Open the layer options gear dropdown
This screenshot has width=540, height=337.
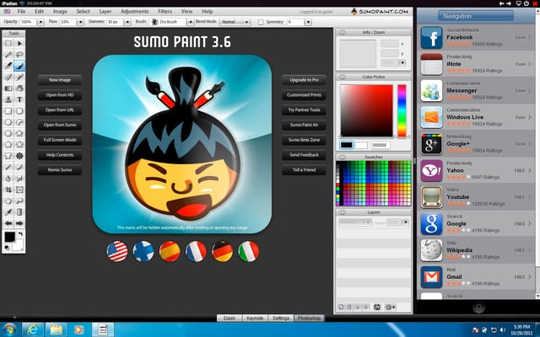point(390,307)
